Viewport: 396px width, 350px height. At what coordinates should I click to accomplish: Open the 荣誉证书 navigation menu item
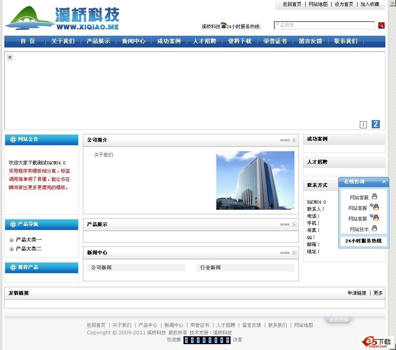(x=275, y=41)
